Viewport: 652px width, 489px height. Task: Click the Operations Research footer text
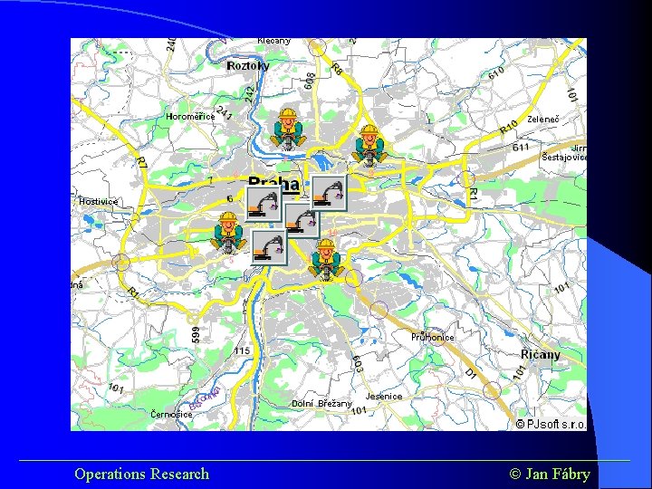click(142, 474)
